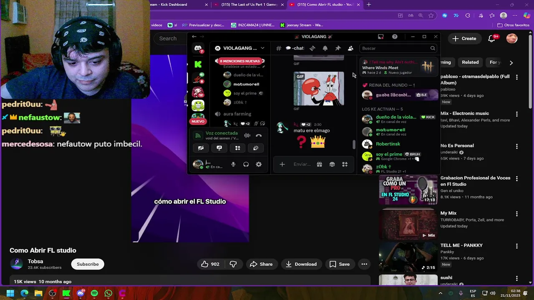Image resolution: width=534 pixels, height=300 pixels.
Task: Turn on camera in Discord voice panel
Action: (x=201, y=148)
